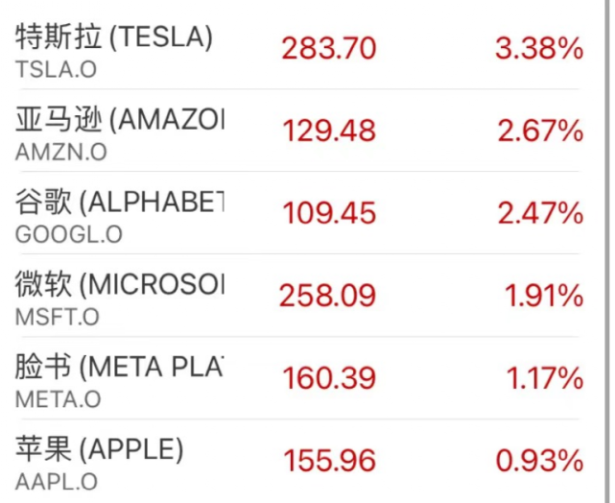Open the Amazon (AMAZON) stock name

(x=120, y=120)
